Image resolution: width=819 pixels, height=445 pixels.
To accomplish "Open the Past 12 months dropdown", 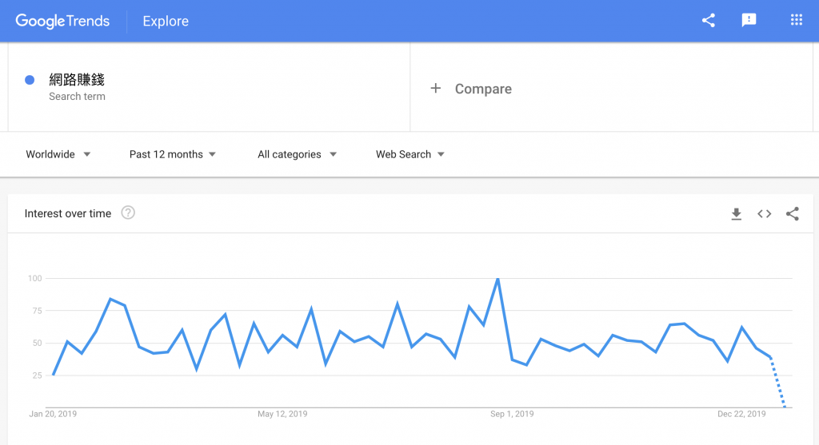I will point(173,154).
